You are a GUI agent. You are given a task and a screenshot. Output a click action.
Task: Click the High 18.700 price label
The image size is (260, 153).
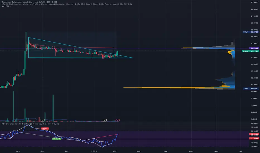coord(251,32)
